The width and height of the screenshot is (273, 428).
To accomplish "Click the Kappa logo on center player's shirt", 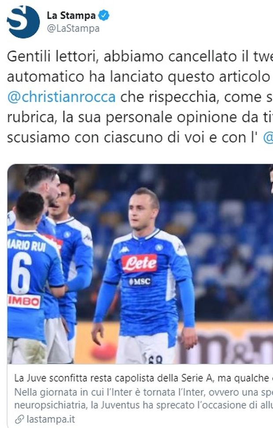I will click(x=124, y=249).
